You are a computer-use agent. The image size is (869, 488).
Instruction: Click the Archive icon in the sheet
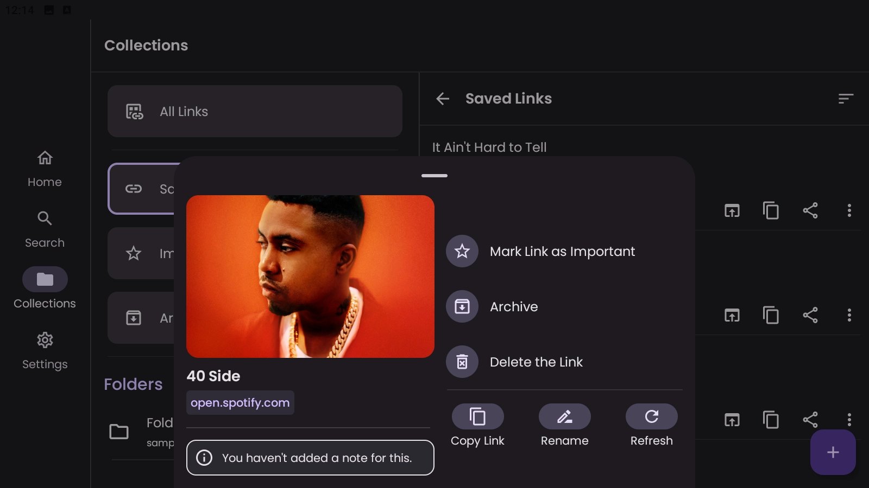click(462, 306)
